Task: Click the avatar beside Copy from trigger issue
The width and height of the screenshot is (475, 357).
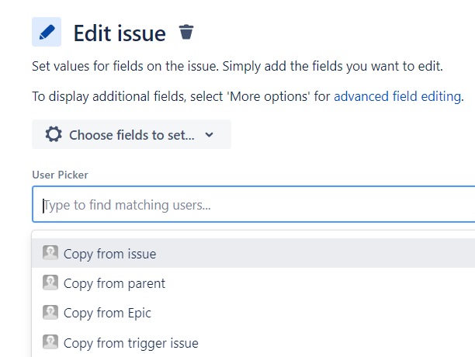Action: click(50, 341)
